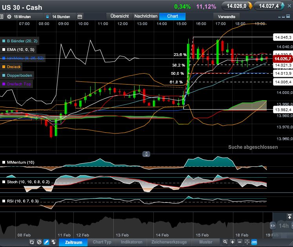
Task: Click the up-down arrows icon in bottom toolbar
Action: [53, 242]
